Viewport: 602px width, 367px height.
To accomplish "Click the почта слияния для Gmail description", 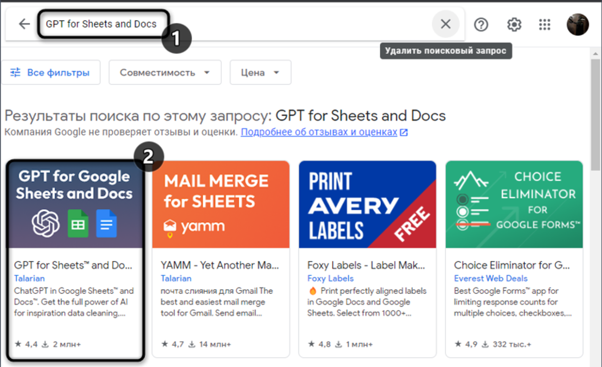I will click(217, 302).
